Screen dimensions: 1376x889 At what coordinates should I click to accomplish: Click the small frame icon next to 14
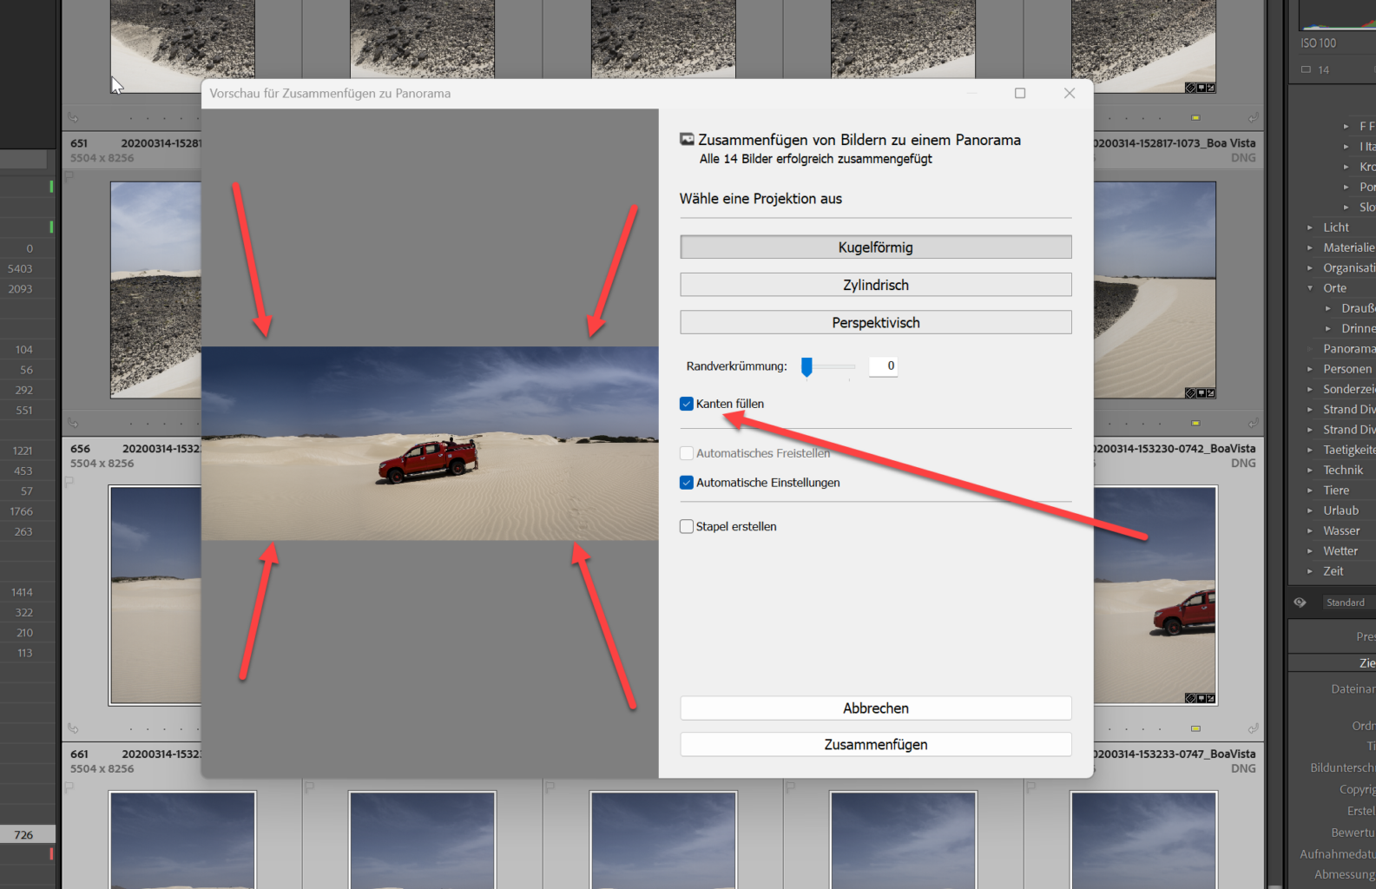(1306, 69)
